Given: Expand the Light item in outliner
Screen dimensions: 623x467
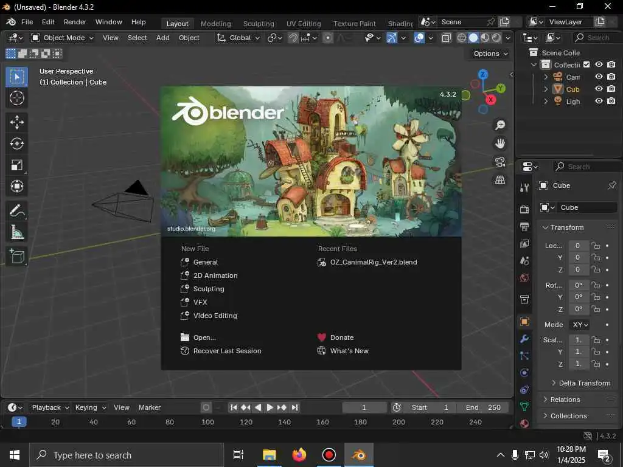Looking at the screenshot, I should 546,102.
